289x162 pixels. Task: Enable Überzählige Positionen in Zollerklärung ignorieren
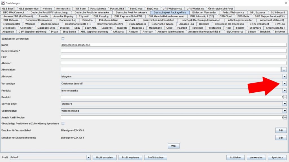pyautogui.click(x=63, y=124)
